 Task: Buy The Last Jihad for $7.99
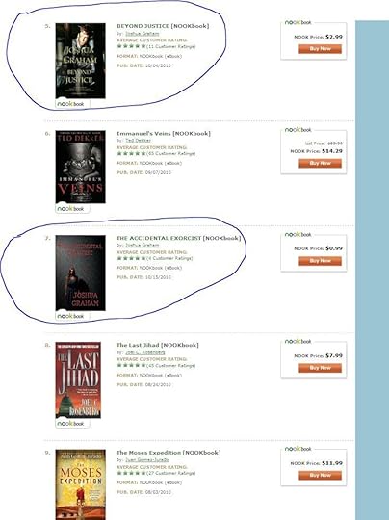(320, 368)
